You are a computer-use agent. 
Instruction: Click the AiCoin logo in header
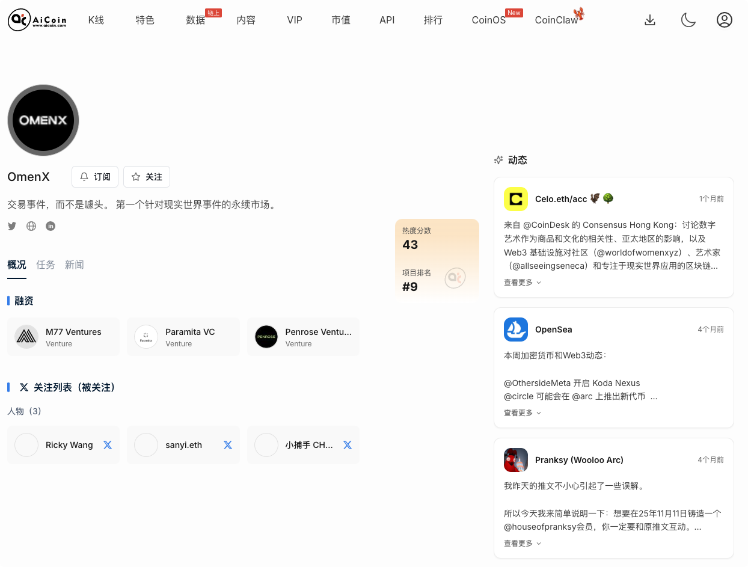(x=37, y=20)
